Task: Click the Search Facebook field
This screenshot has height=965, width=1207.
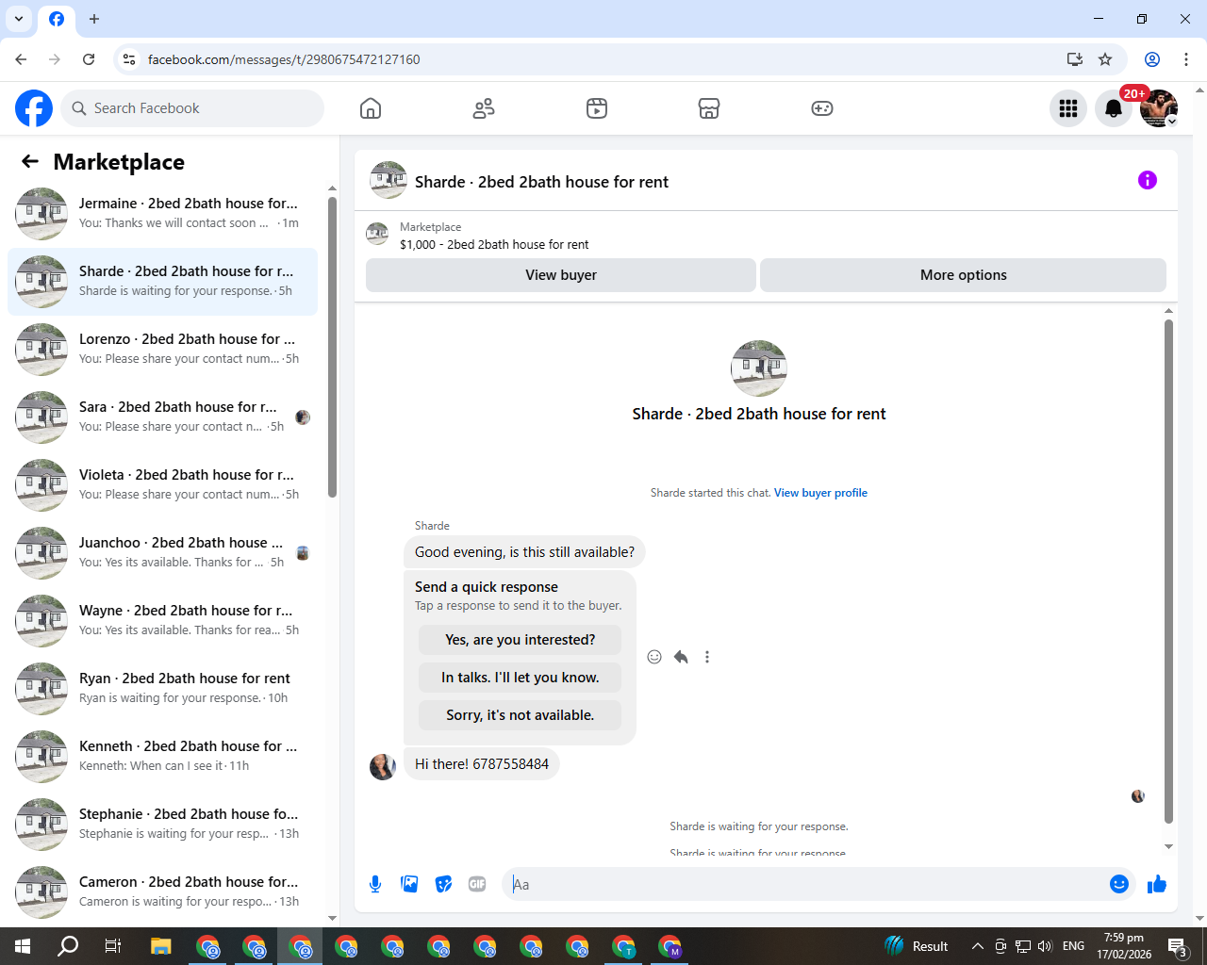Action: pyautogui.click(x=192, y=108)
